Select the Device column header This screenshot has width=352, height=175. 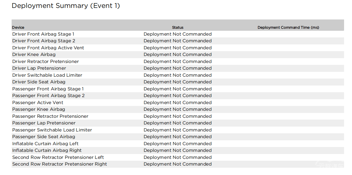click(x=18, y=27)
